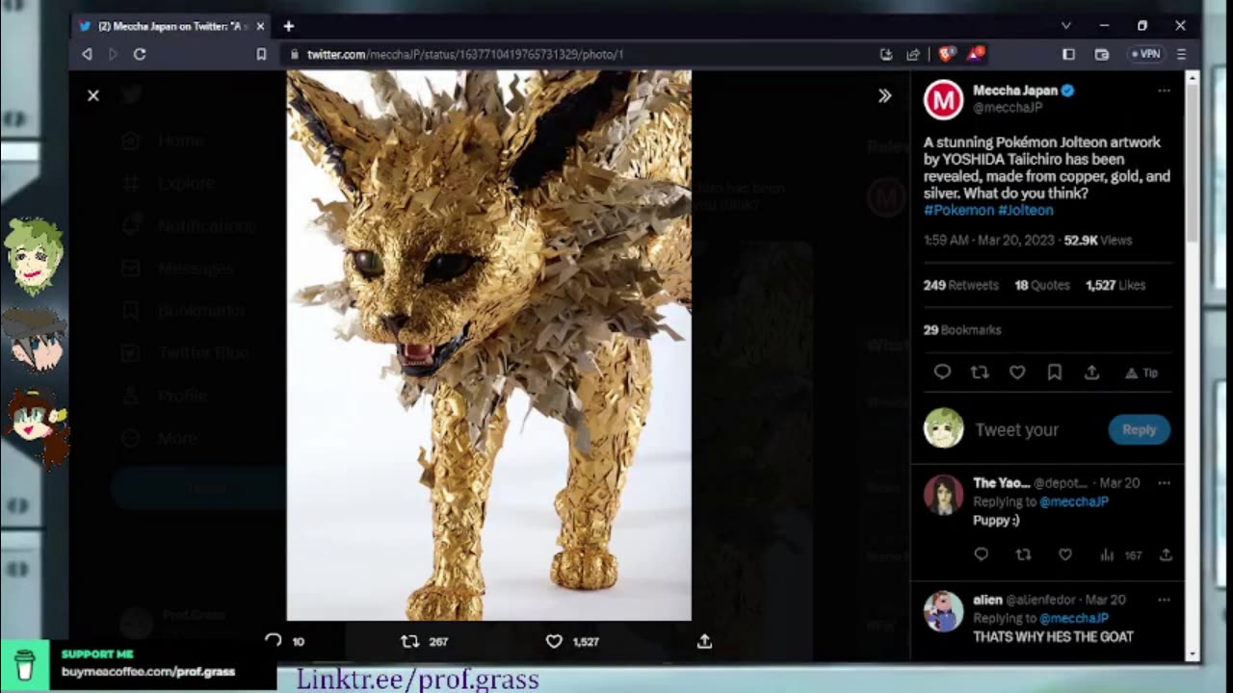Retweet using the icon in the tweet action row
Viewport: 1233px width, 693px height.
coord(980,372)
